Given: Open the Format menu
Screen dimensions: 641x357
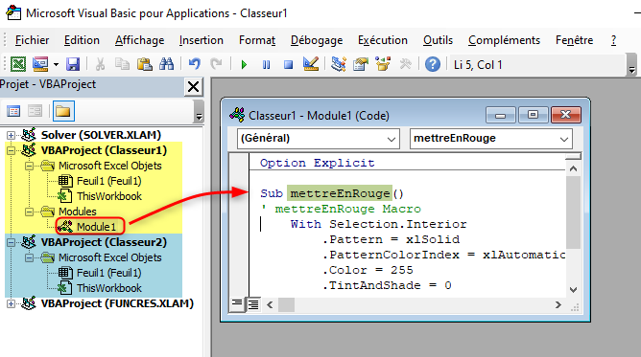Looking at the screenshot, I should pos(257,40).
